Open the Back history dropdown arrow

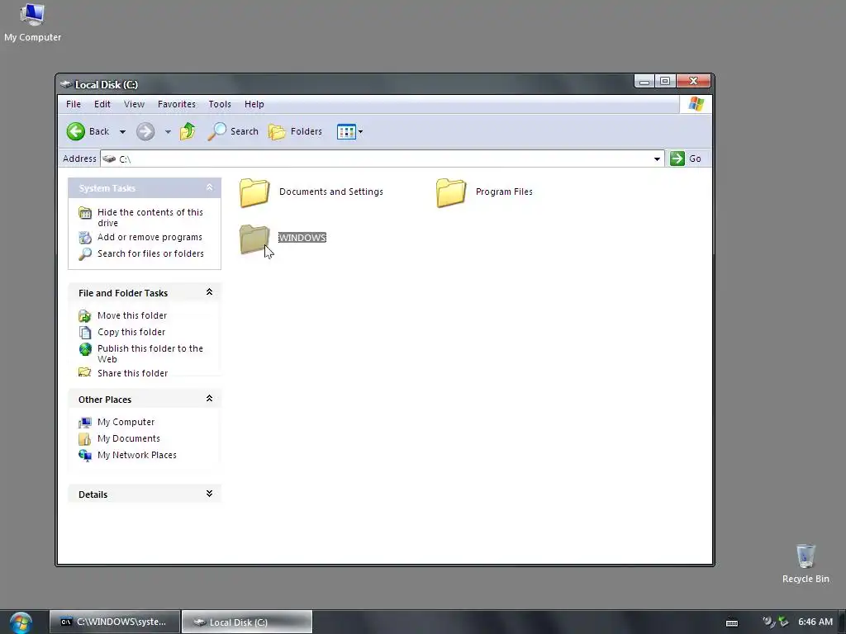tap(122, 131)
